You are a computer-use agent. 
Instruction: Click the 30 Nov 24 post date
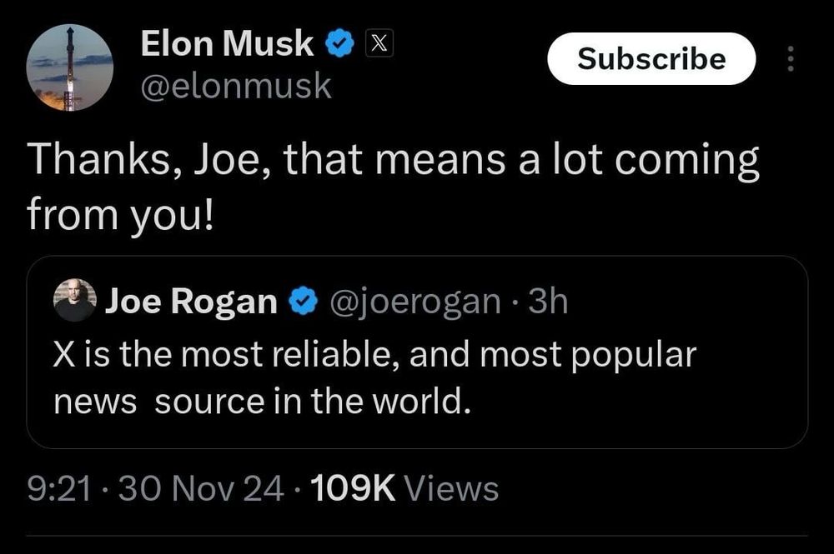(203, 488)
